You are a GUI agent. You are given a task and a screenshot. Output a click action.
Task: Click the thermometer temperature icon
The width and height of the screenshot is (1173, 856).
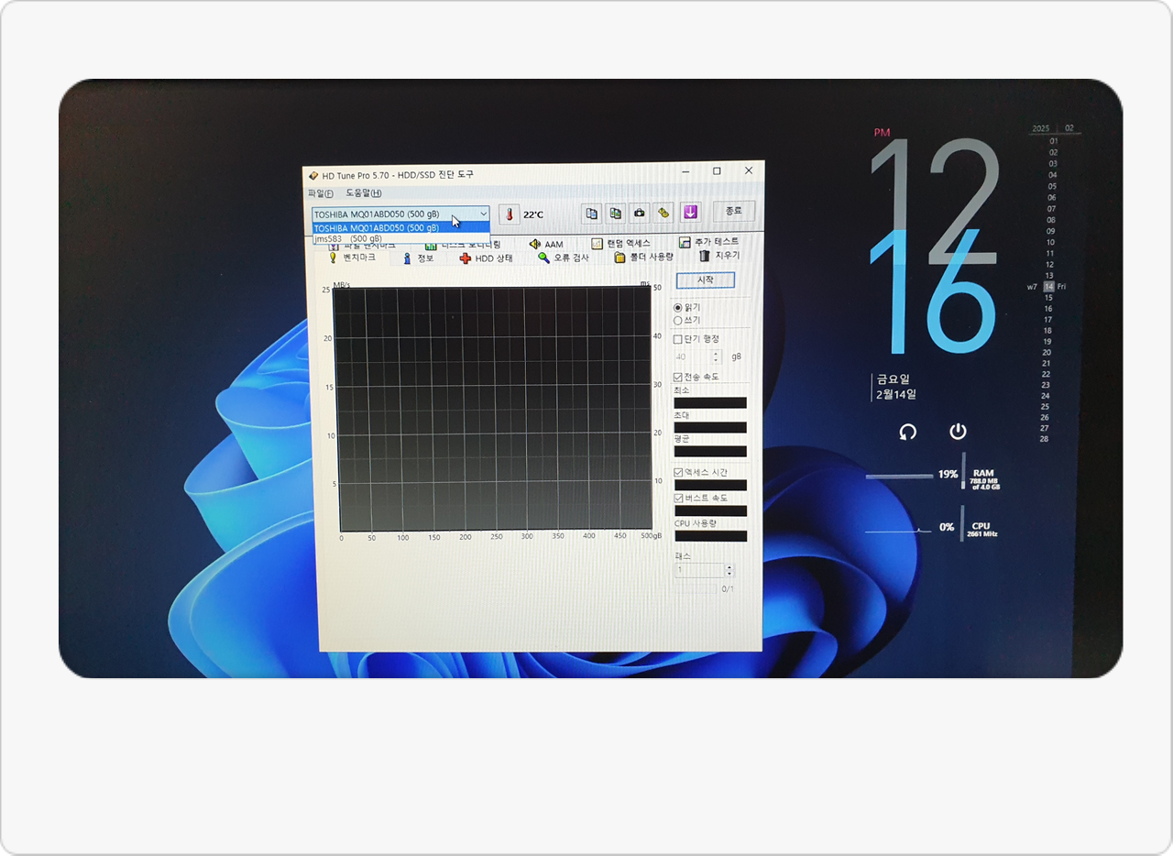click(x=510, y=214)
